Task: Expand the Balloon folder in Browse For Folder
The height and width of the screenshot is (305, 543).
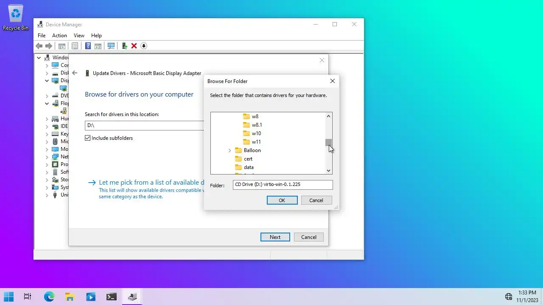Action: [x=230, y=150]
